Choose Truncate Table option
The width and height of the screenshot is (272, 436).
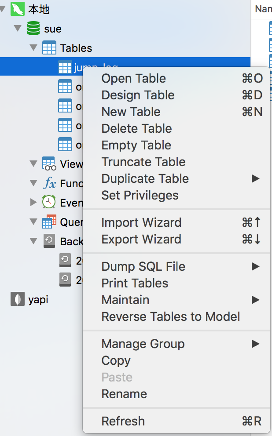(x=143, y=162)
